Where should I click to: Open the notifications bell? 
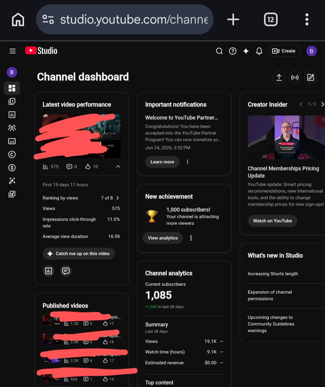click(259, 51)
